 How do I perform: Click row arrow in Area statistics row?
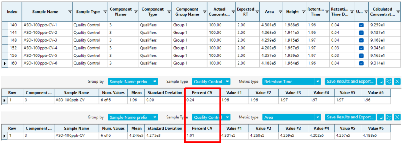pyautogui.click(x=4, y=136)
